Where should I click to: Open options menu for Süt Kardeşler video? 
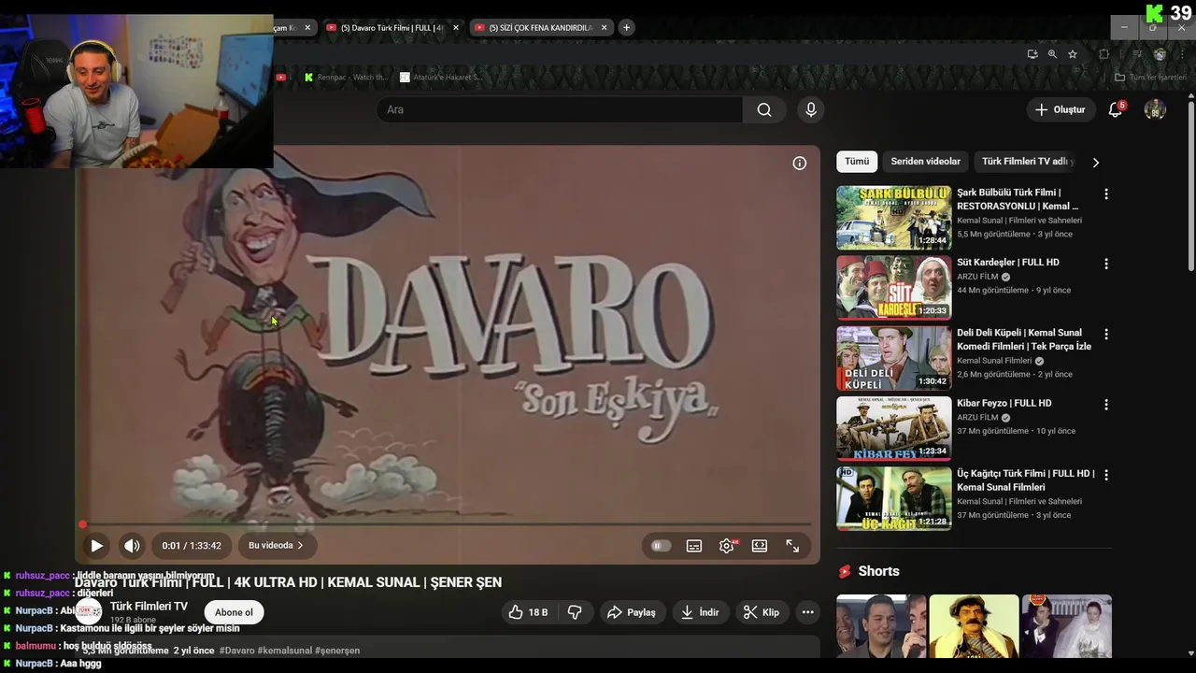[x=1106, y=265]
